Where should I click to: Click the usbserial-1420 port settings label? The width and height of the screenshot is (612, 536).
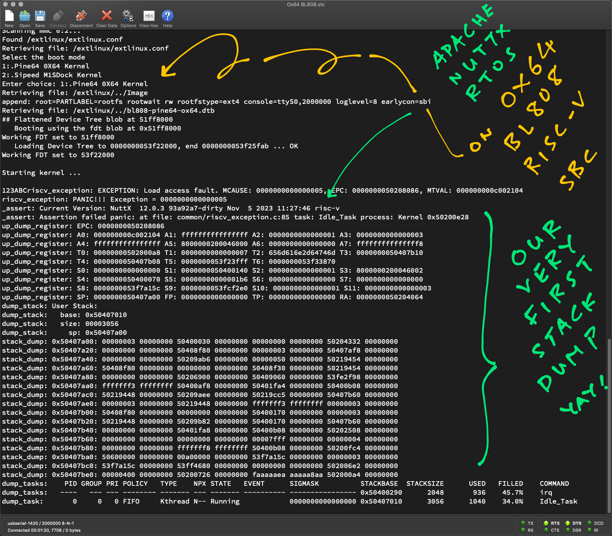point(41,523)
